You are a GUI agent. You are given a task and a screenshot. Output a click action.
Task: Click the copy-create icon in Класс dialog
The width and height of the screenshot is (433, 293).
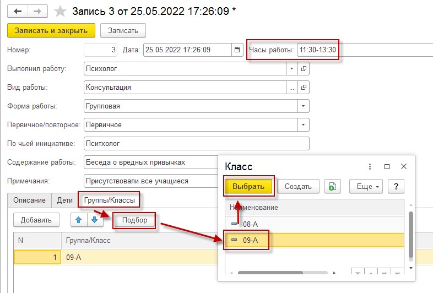(x=333, y=186)
